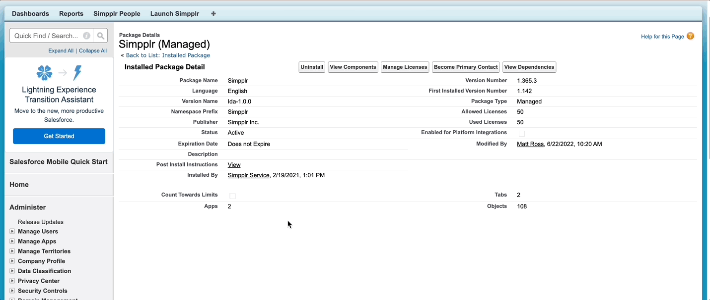Click the Get Started button
The image size is (710, 300).
(x=59, y=136)
